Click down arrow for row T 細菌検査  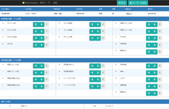[x=155, y=86]
